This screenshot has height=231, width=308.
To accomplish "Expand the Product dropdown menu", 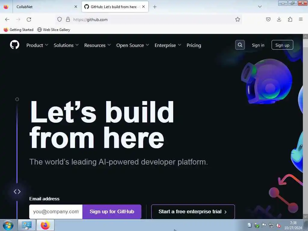I will coord(37,45).
